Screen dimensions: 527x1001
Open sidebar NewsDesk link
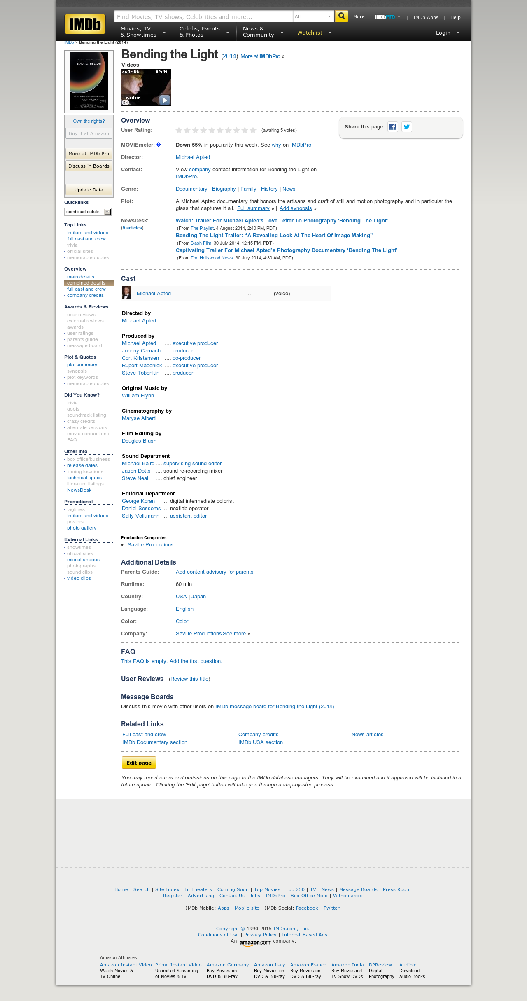(79, 490)
